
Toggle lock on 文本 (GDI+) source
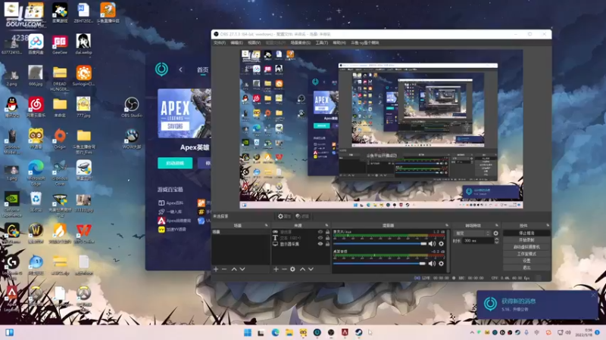coord(327,238)
